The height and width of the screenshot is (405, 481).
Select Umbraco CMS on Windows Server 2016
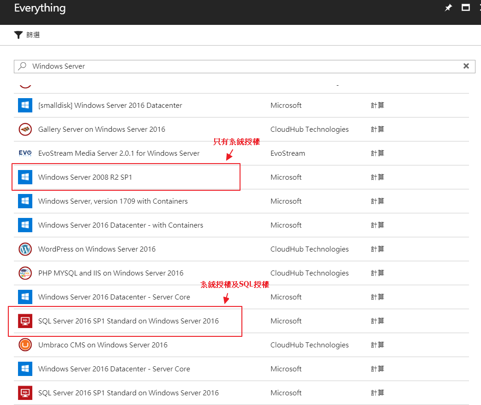pos(103,345)
